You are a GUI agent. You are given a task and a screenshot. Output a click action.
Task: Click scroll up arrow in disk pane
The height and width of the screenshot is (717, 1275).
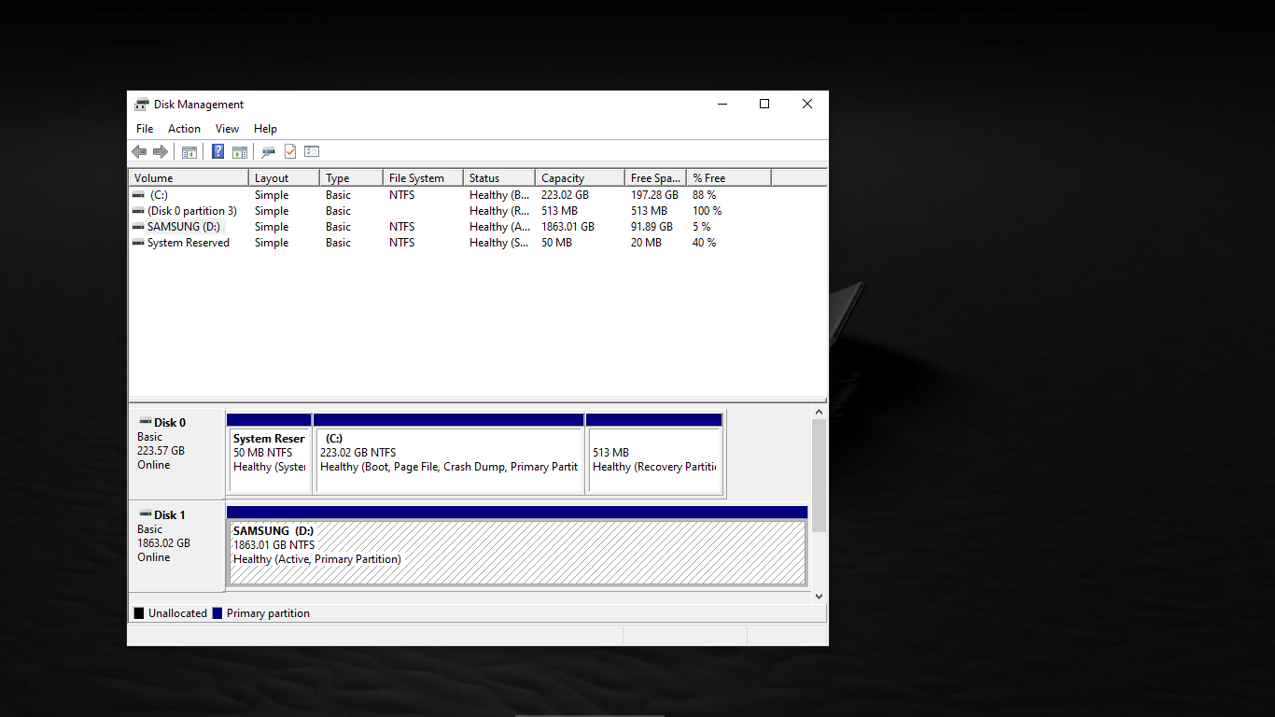click(819, 412)
